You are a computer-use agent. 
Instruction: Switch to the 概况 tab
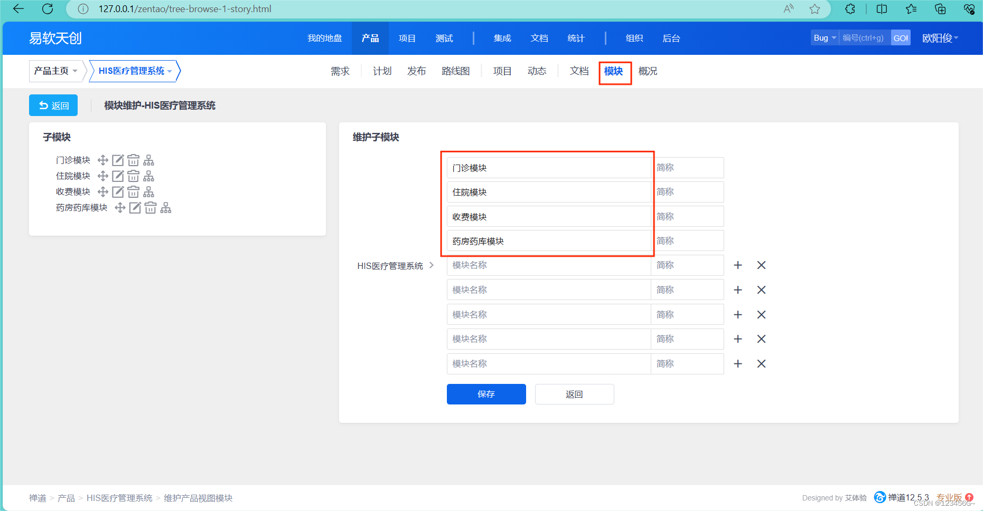tap(648, 71)
